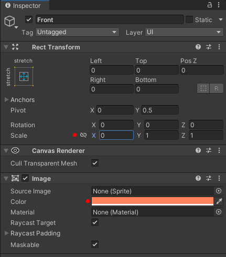
Task: Edit the object name field Front
Action: (110, 19)
